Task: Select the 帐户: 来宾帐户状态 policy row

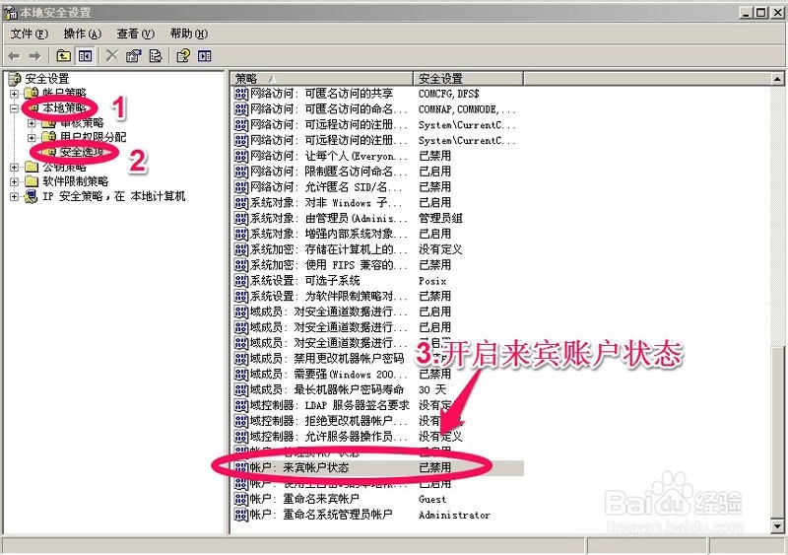Action: pos(379,468)
